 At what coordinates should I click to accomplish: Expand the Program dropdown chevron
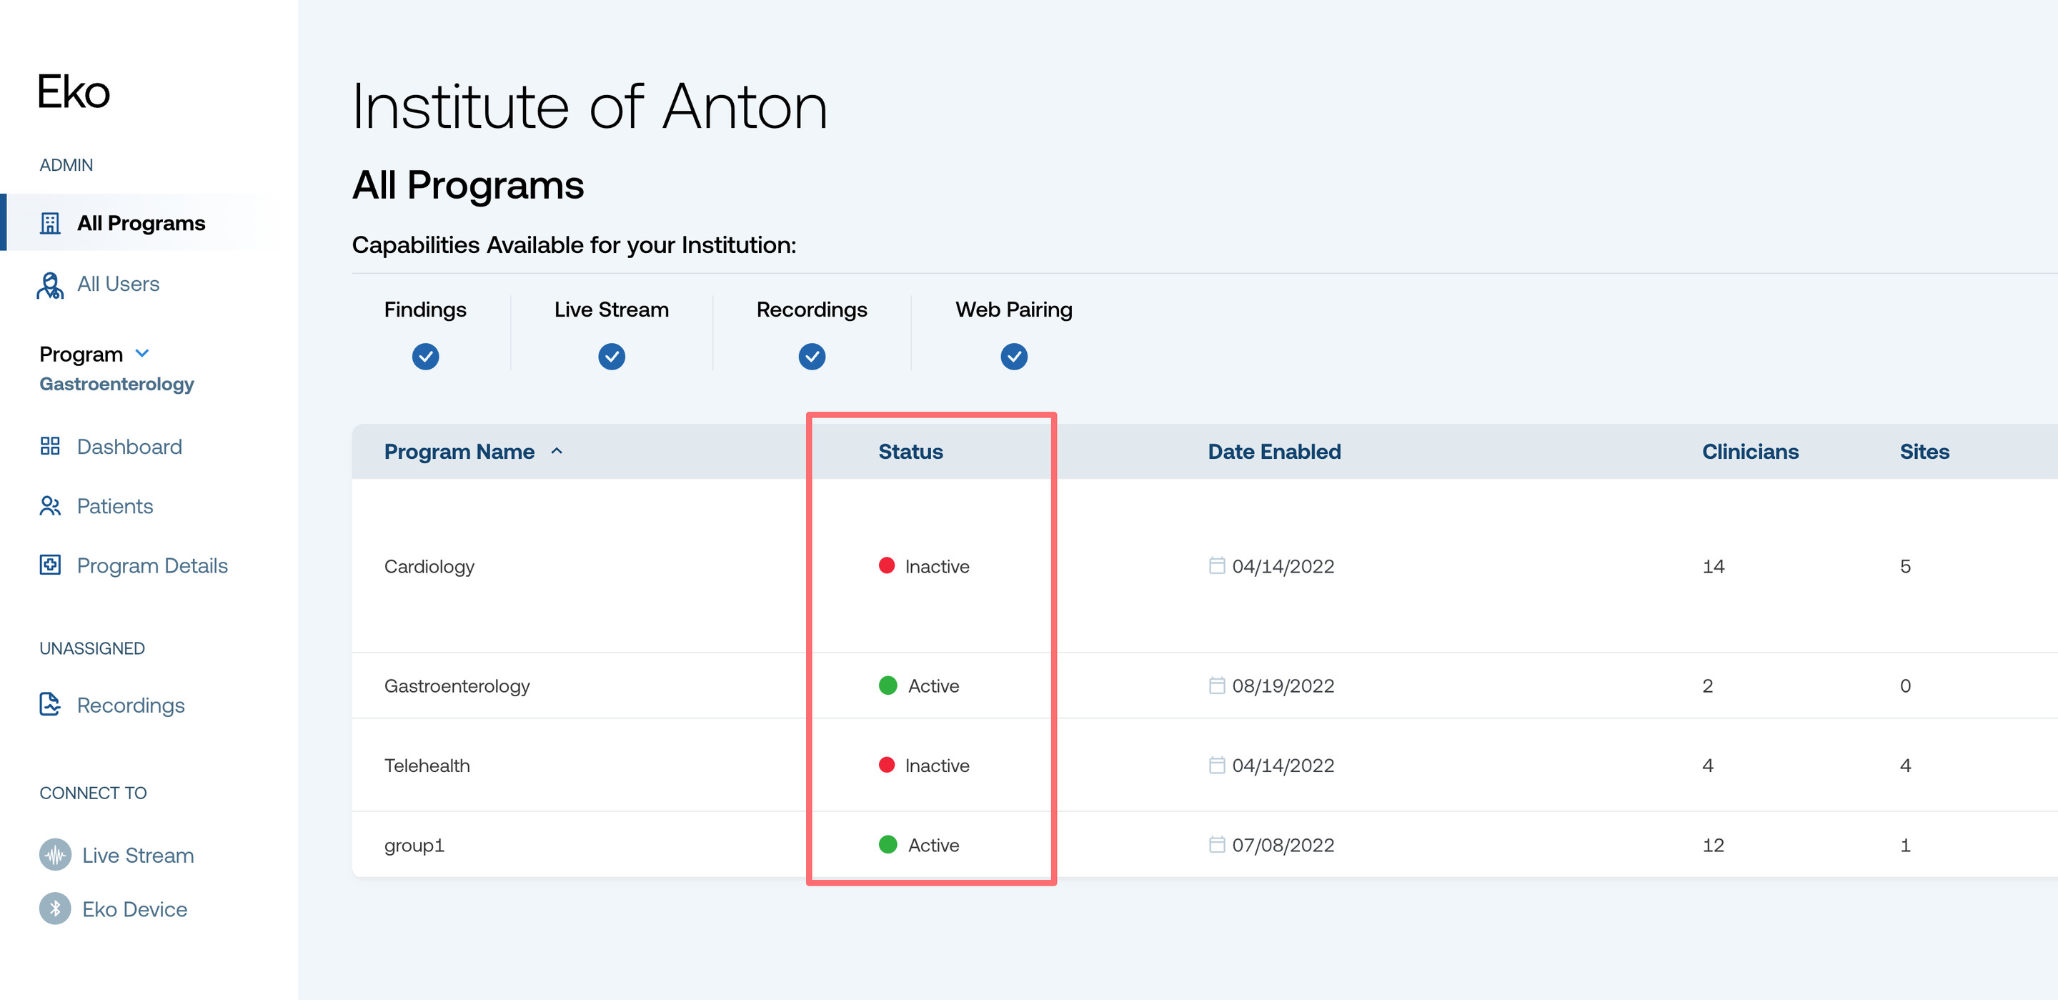[x=142, y=353]
